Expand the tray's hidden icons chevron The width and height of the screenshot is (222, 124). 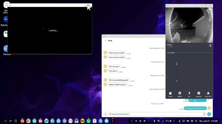click(132, 121)
